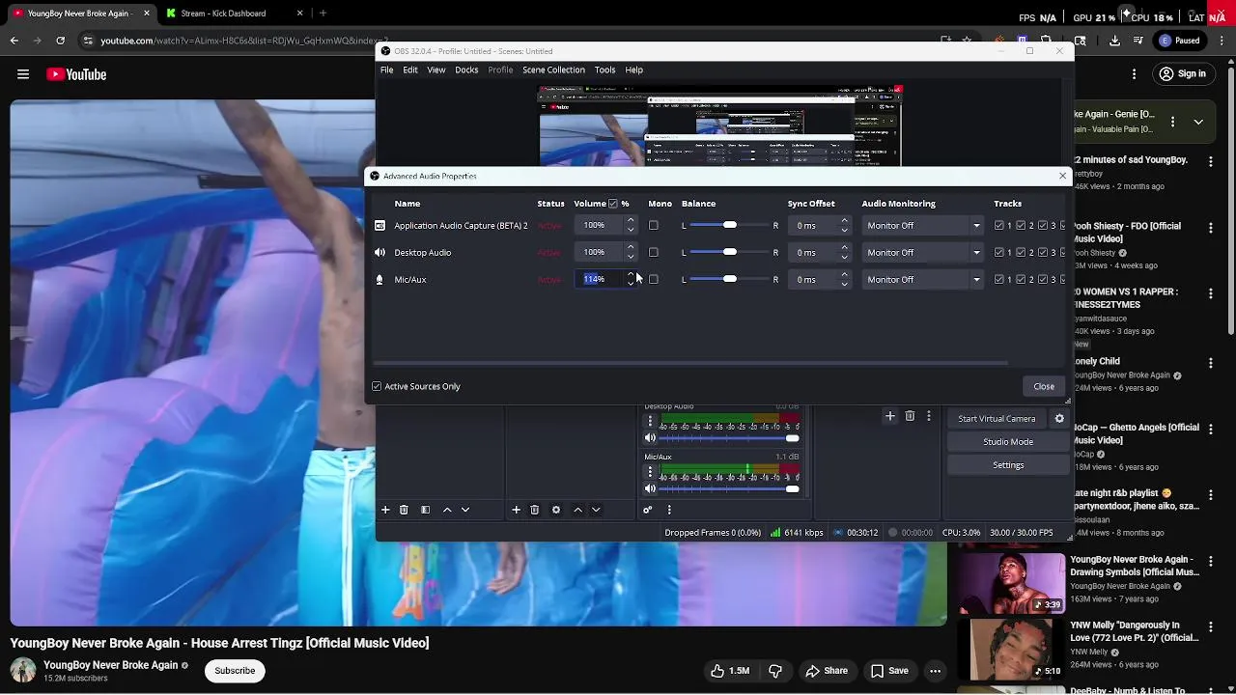The image size is (1236, 695).
Task: Click Application Audio Capture source icon
Action: click(x=379, y=226)
